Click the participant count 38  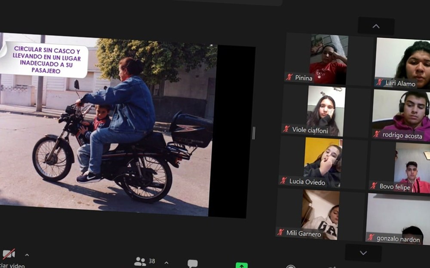pos(152,261)
